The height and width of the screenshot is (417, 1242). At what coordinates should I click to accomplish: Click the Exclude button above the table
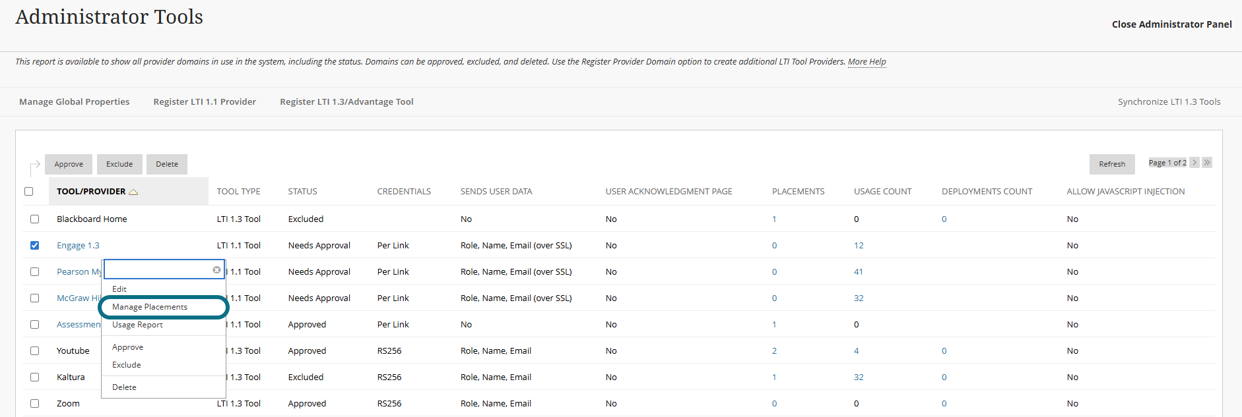[x=119, y=164]
